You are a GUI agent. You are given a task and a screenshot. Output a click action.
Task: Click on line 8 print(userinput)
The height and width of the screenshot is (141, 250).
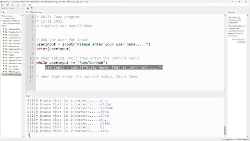point(54,49)
